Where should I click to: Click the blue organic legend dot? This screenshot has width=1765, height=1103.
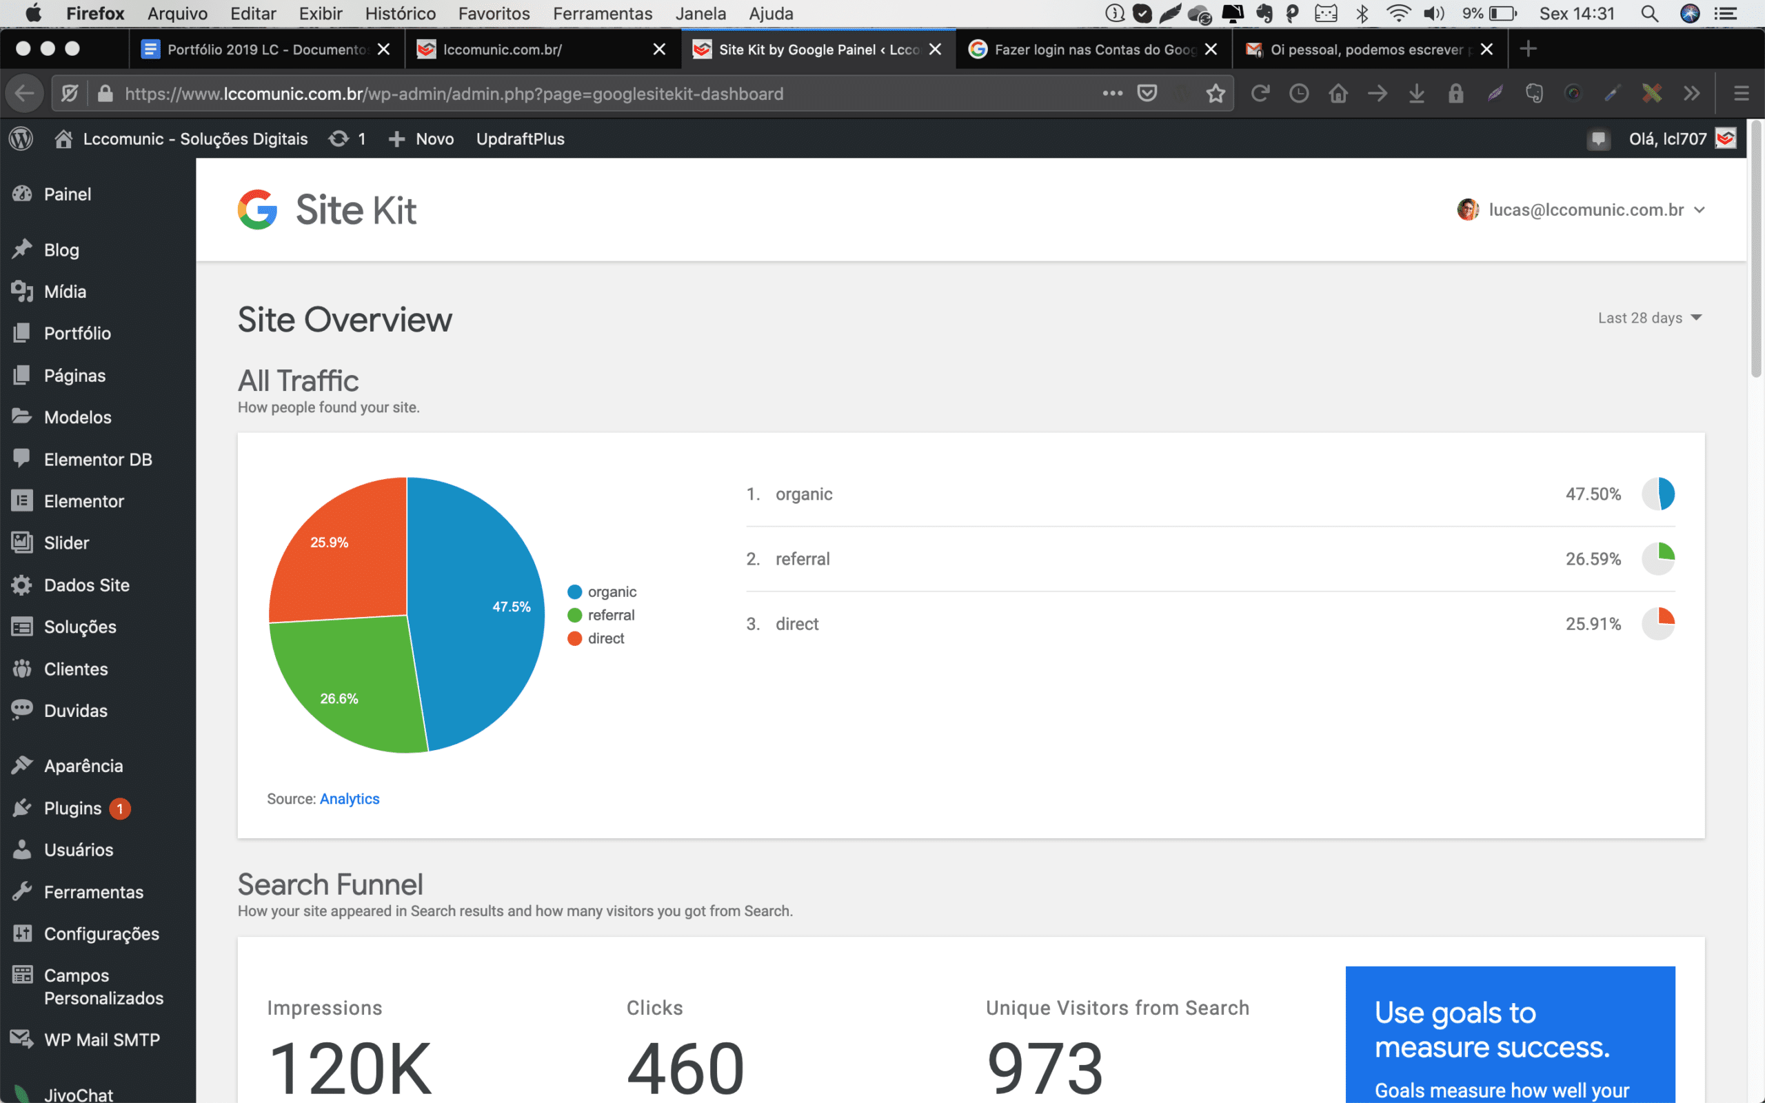tap(575, 591)
